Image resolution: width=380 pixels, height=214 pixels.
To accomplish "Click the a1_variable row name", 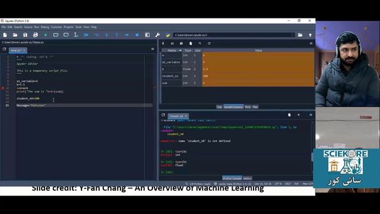I will coord(171,62).
